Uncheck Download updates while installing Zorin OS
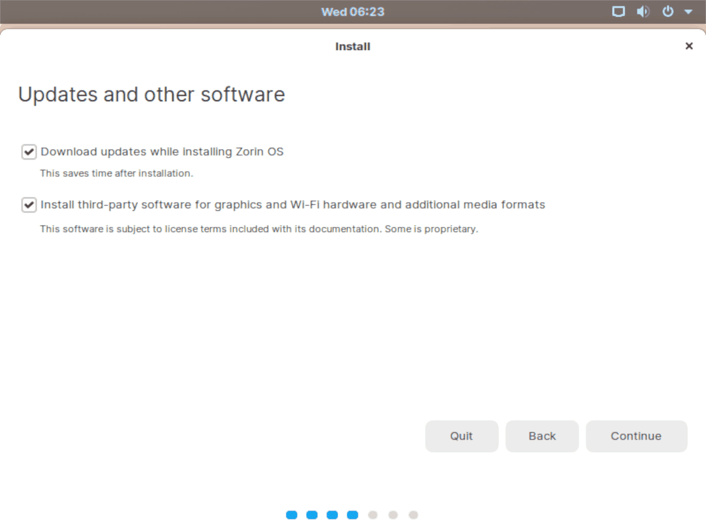This screenshot has width=706, height=530. (28, 152)
